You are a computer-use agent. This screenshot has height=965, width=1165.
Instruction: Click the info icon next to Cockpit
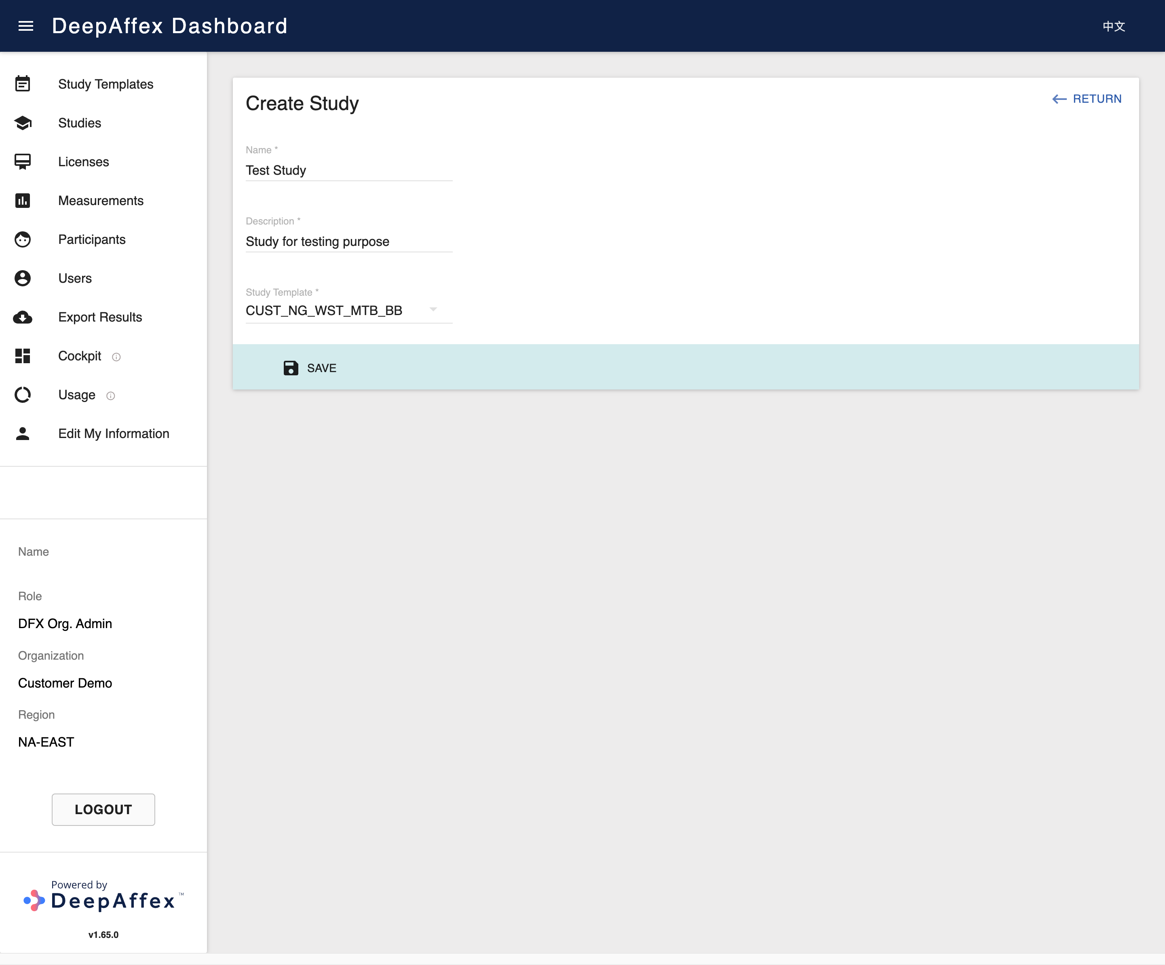[116, 357]
